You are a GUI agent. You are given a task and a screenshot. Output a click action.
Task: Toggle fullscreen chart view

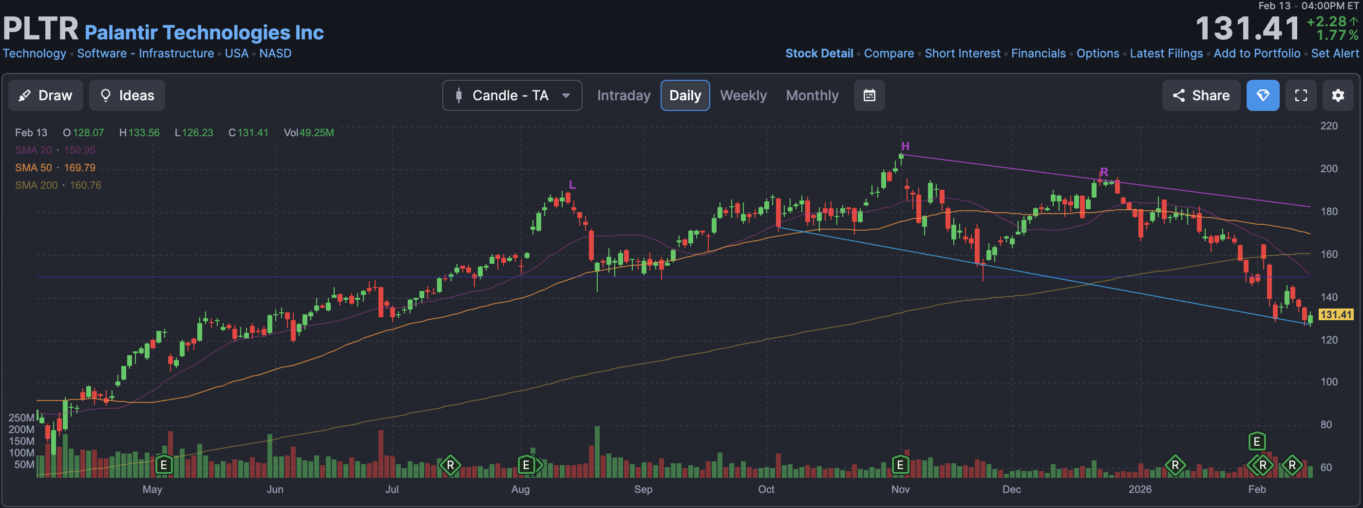point(1301,95)
